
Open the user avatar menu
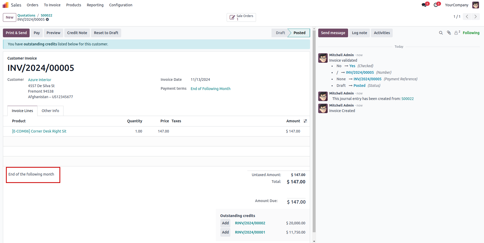click(476, 5)
